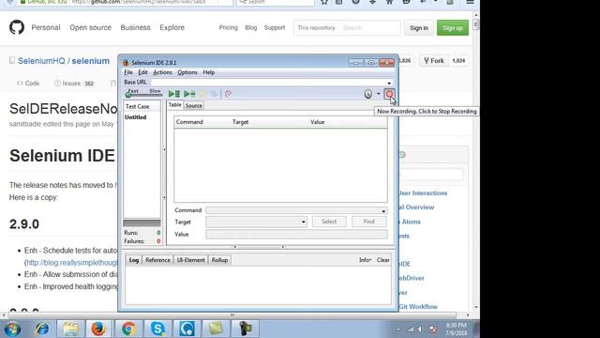Open the Help menu in Selenium IDE

(208, 72)
